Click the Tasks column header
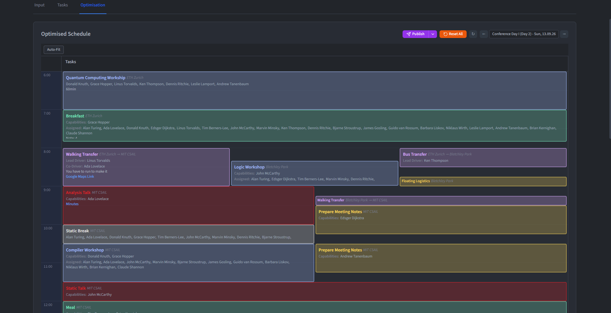 click(71, 62)
